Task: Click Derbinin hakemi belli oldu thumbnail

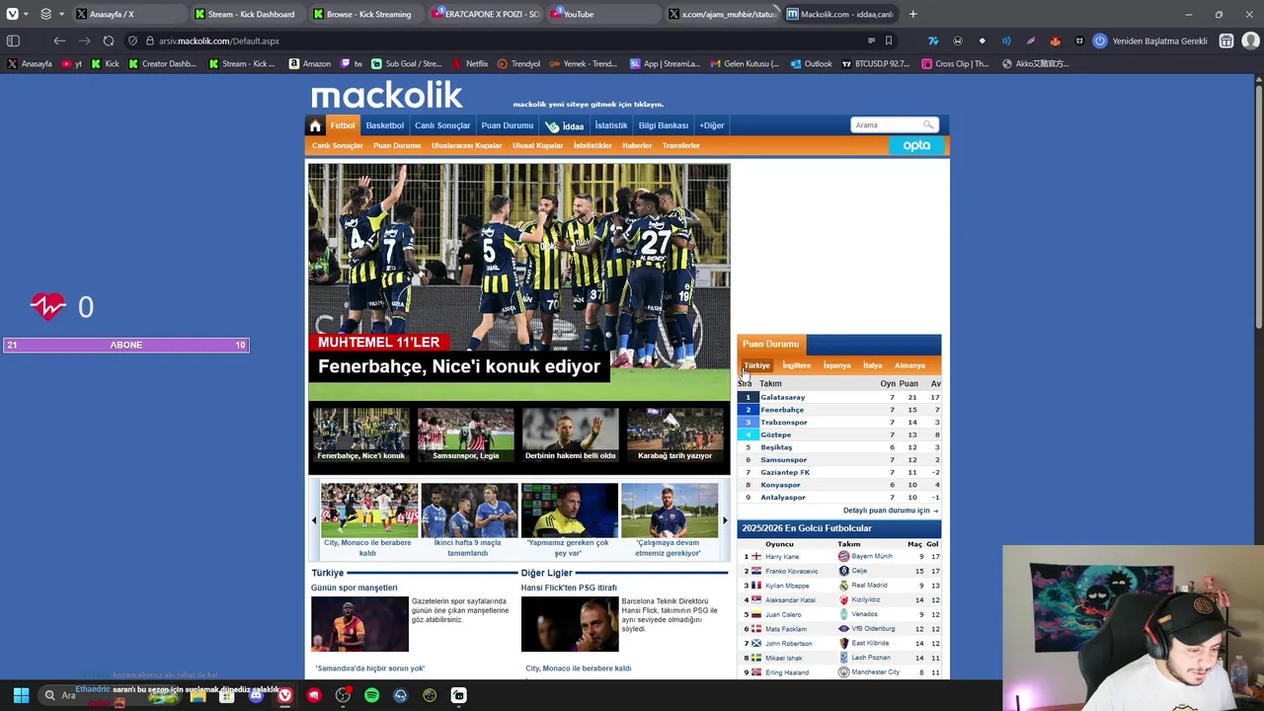Action: pyautogui.click(x=570, y=434)
